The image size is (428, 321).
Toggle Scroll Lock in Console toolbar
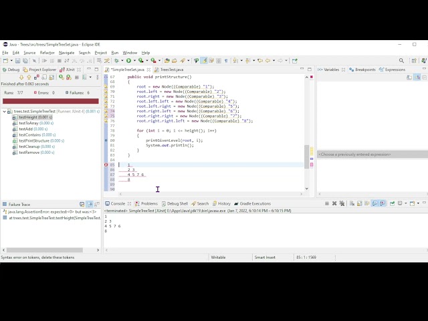tap(359, 203)
